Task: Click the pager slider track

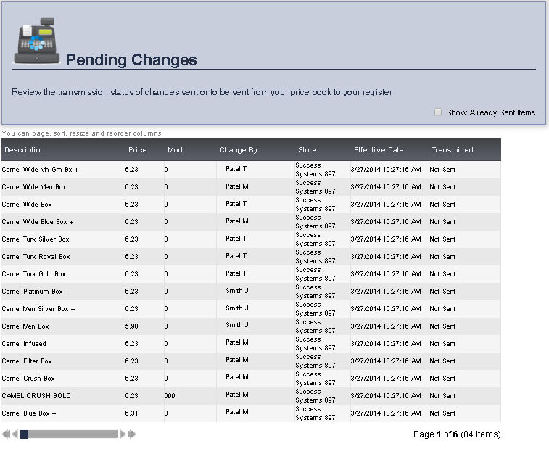Action: 73,434
